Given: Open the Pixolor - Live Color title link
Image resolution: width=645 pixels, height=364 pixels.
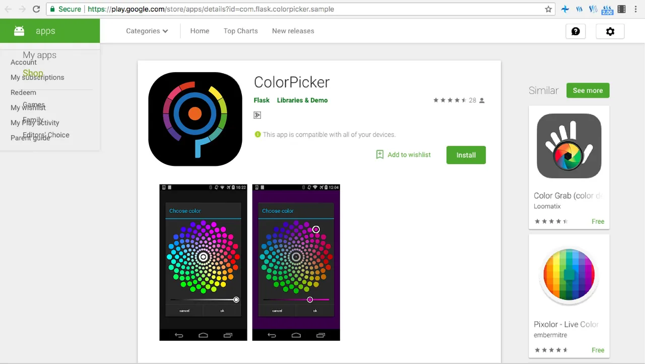Looking at the screenshot, I should click(x=566, y=324).
